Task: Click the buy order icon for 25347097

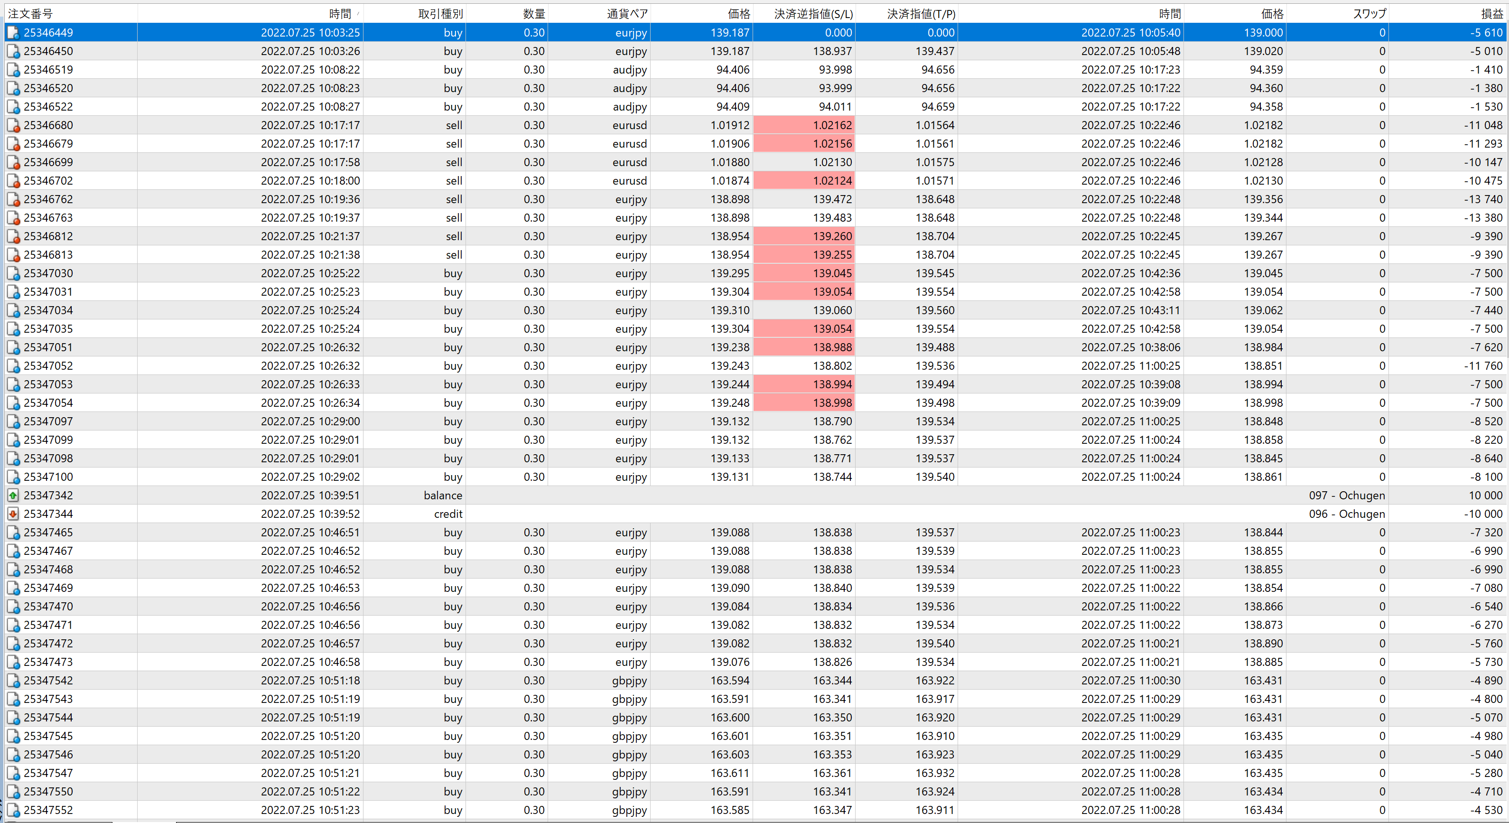Action: pos(13,421)
